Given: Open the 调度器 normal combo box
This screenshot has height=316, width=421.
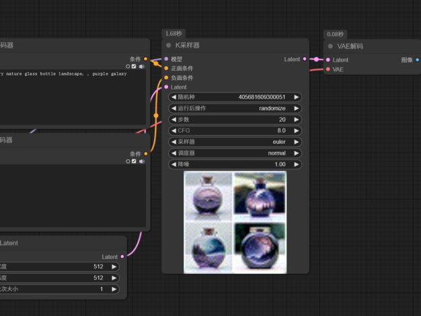Looking at the screenshot, I should coord(235,153).
